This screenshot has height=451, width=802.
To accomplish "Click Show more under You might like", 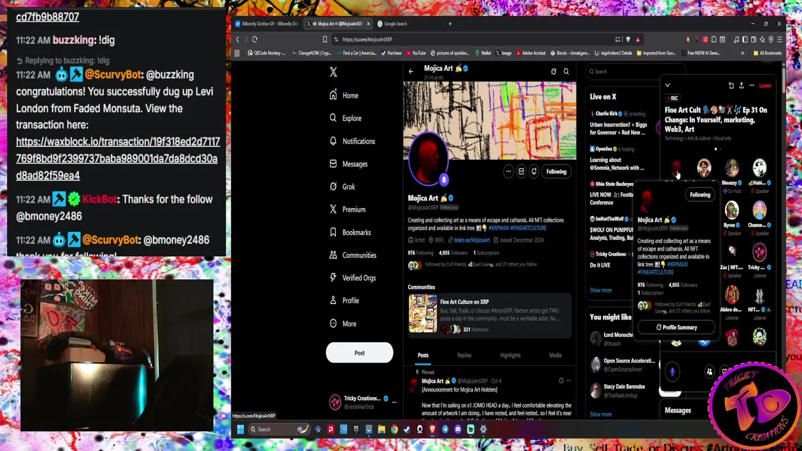I will pos(600,414).
